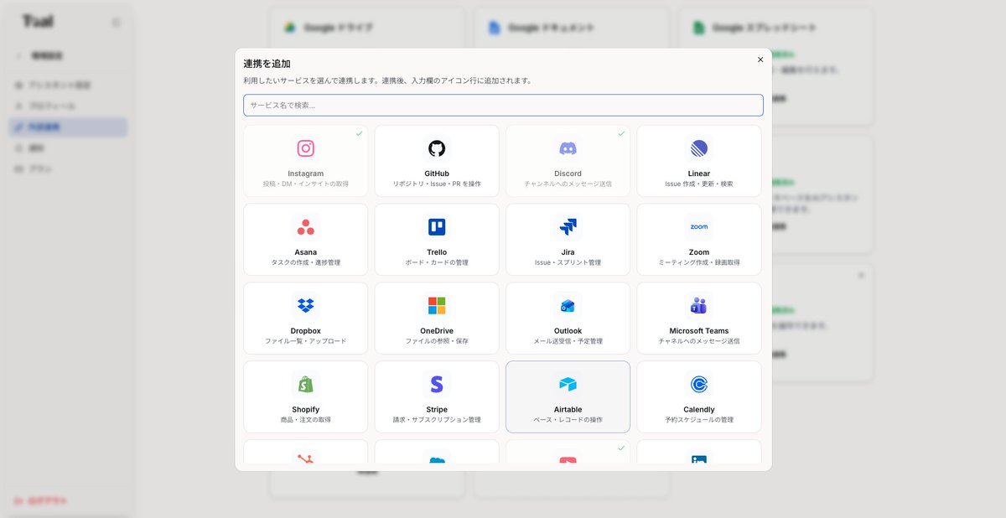The height and width of the screenshot is (518, 1006).
Task: Click the text Issue 作成・更新・検索
Action: click(x=699, y=184)
